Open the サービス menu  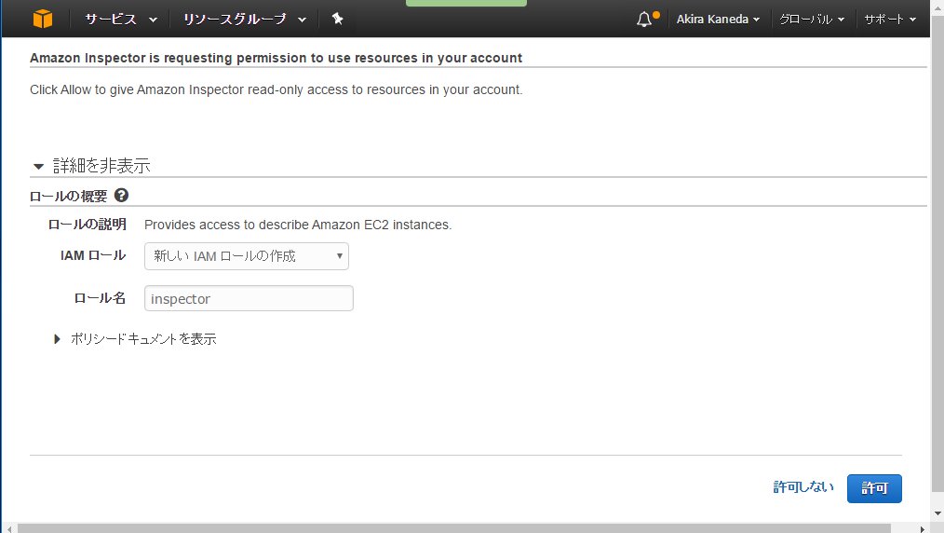(121, 19)
